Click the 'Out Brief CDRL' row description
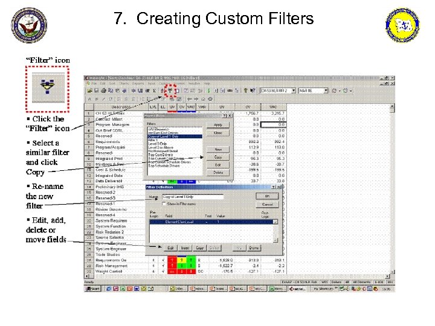 (x=109, y=130)
